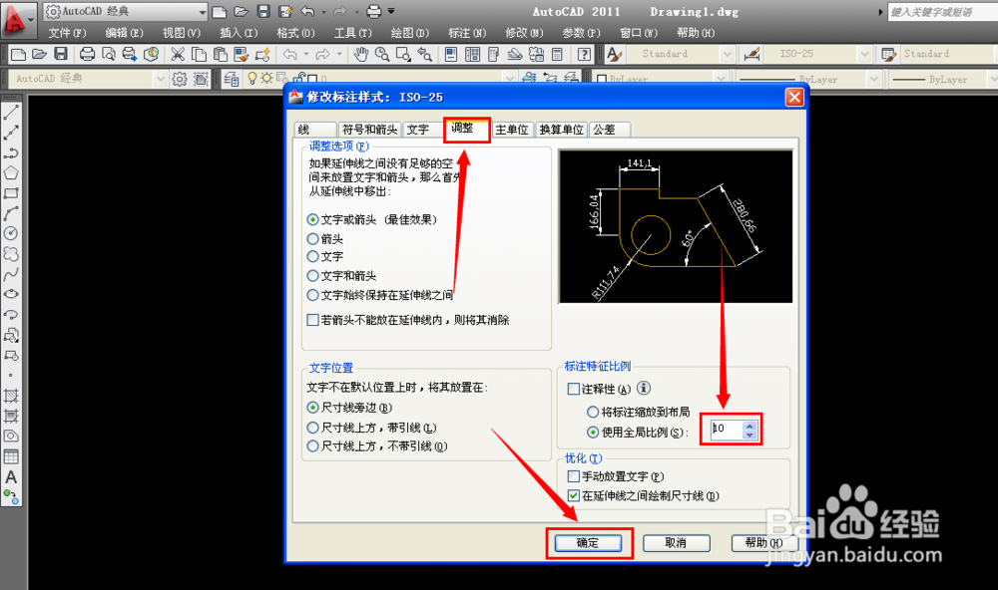Click the Match Properties brush icon
This screenshot has width=998, height=590.
pyautogui.click(x=241, y=55)
